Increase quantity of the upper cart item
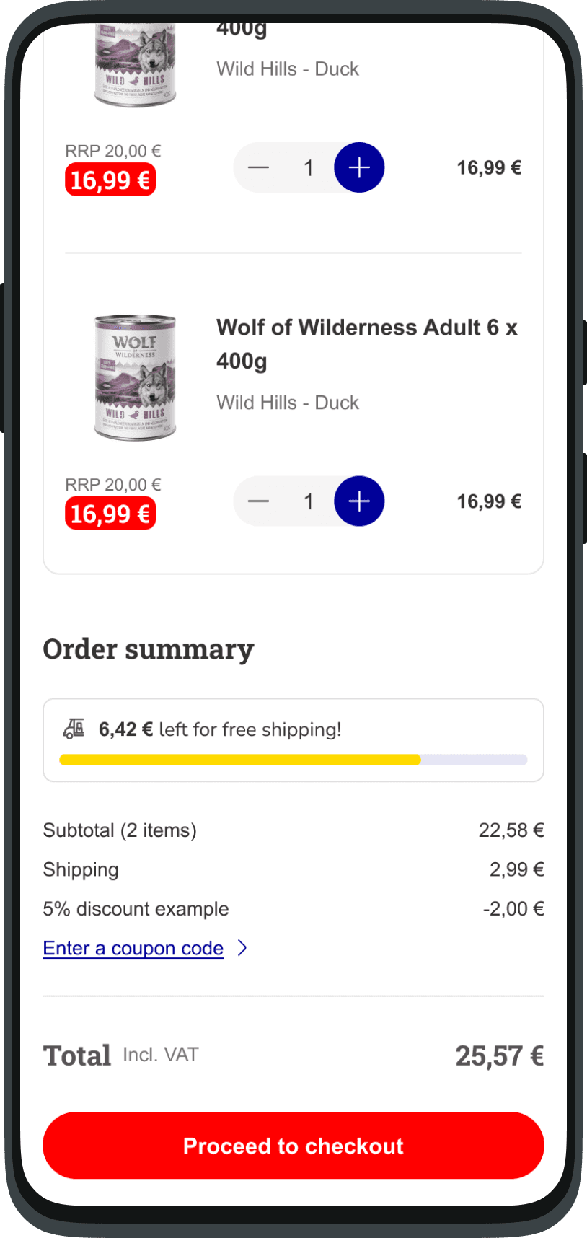This screenshot has width=587, height=1238. coord(359,167)
